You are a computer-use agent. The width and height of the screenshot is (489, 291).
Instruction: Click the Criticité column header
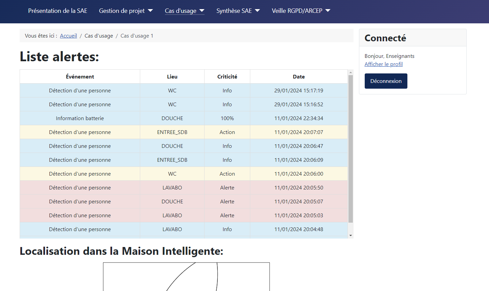(x=227, y=76)
